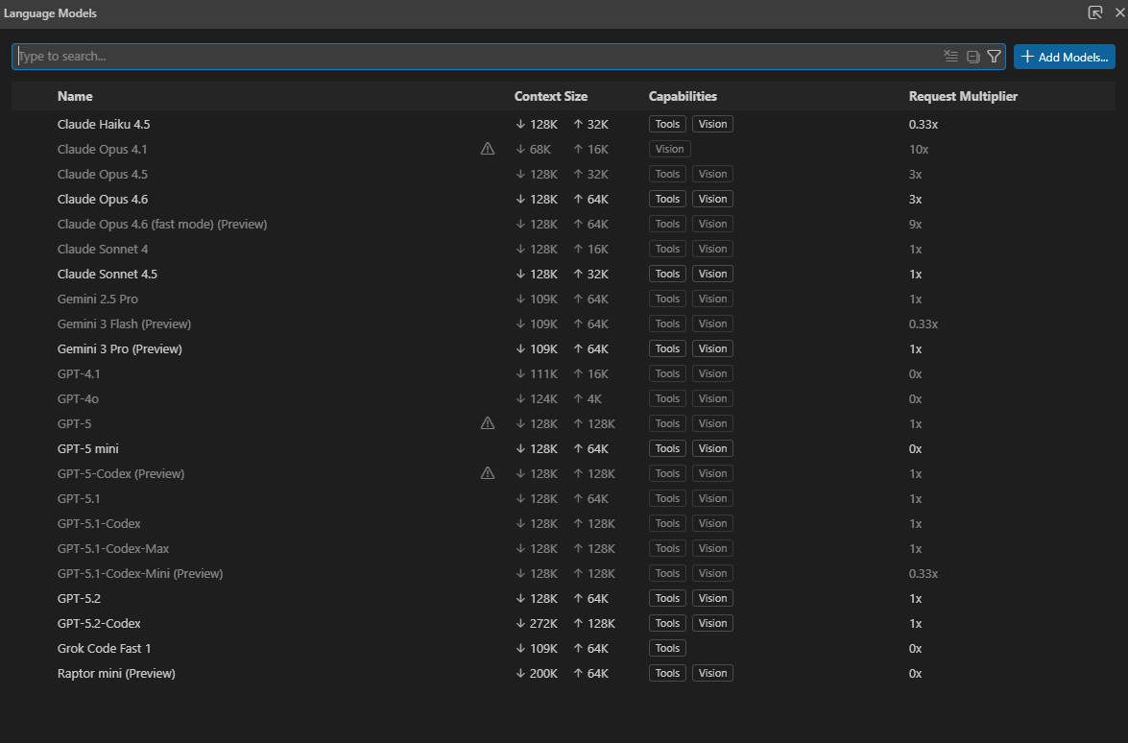Click the Context Size column header
The image size is (1128, 743).
point(550,96)
